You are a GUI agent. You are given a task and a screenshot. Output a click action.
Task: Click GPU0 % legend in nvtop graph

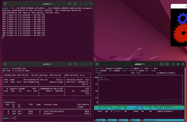pos(102,77)
